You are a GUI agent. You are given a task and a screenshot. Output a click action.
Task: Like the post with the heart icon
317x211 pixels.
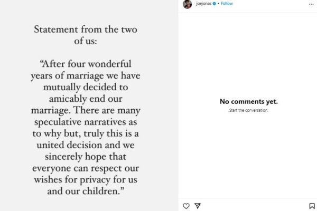click(x=186, y=206)
